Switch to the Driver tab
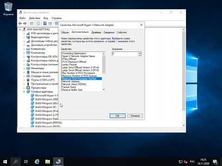The image size is (222, 166). coord(96,32)
